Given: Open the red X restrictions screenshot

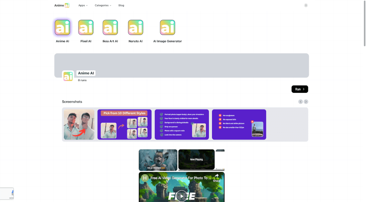Looking at the screenshot, I should tap(239, 125).
